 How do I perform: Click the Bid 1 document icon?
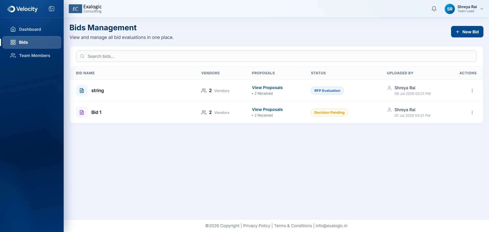pyautogui.click(x=82, y=112)
